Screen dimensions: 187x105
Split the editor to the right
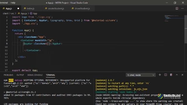(x=177, y=8)
